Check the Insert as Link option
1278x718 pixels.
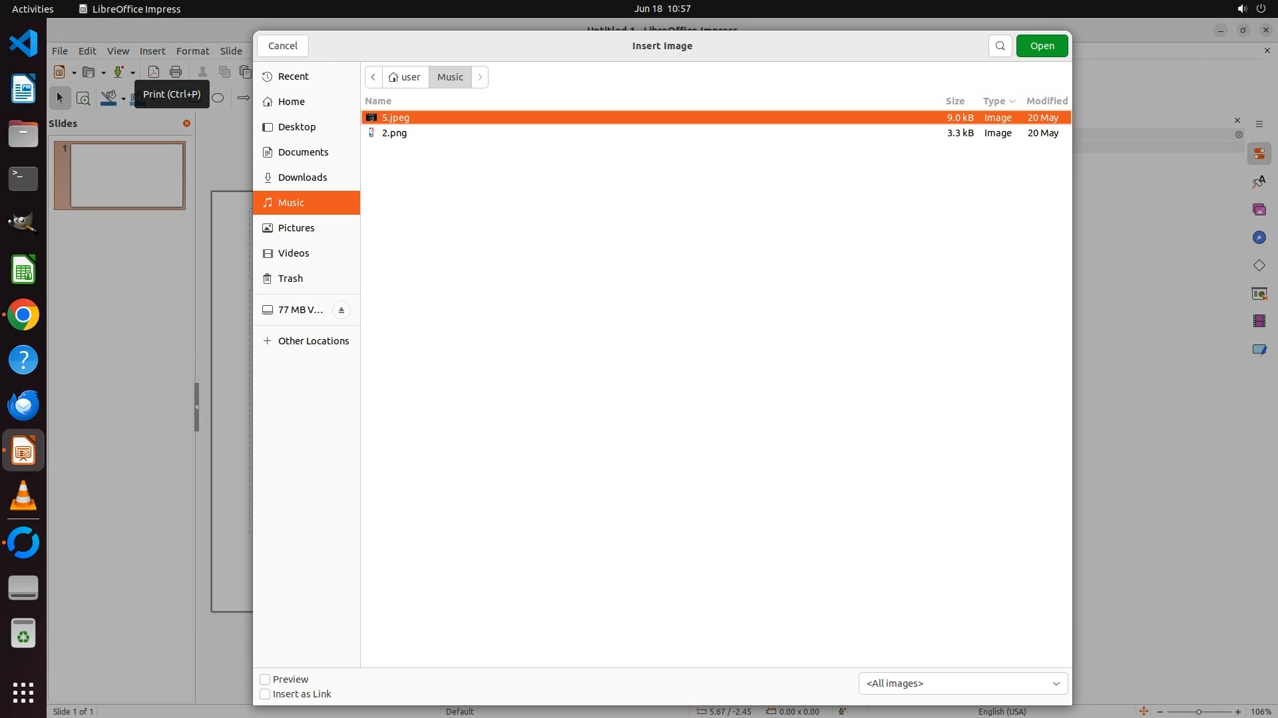265,694
